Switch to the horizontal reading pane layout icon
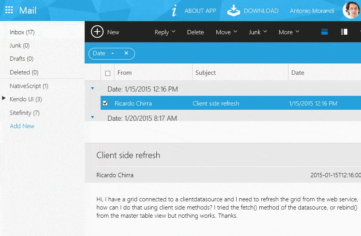Screen dimensions: 361x236 pyautogui.click(x=325, y=32)
